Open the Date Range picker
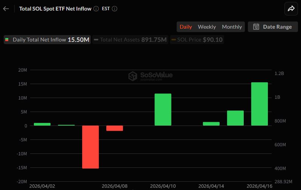This screenshot has height=190, width=301. [273, 27]
